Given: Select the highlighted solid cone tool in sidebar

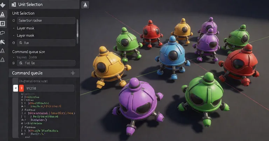Looking at the screenshot, I should [3, 14].
